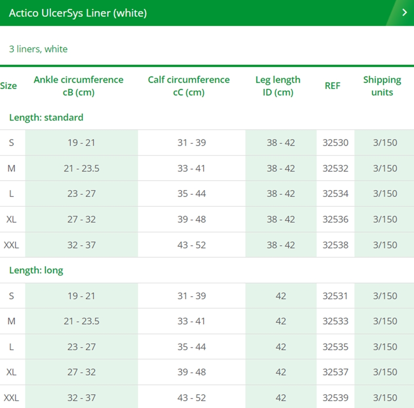Viewport: 414px width, 408px height.
Task: Select the '3 liners, white' subtitle text
Action: pos(38,49)
